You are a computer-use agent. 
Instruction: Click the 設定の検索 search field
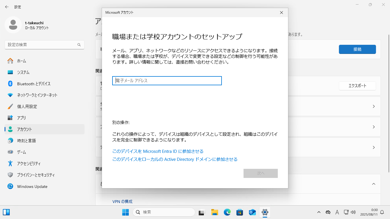point(45,45)
